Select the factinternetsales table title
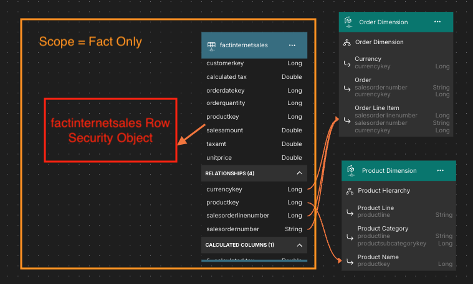Image resolution: width=473 pixels, height=284 pixels. tap(244, 45)
